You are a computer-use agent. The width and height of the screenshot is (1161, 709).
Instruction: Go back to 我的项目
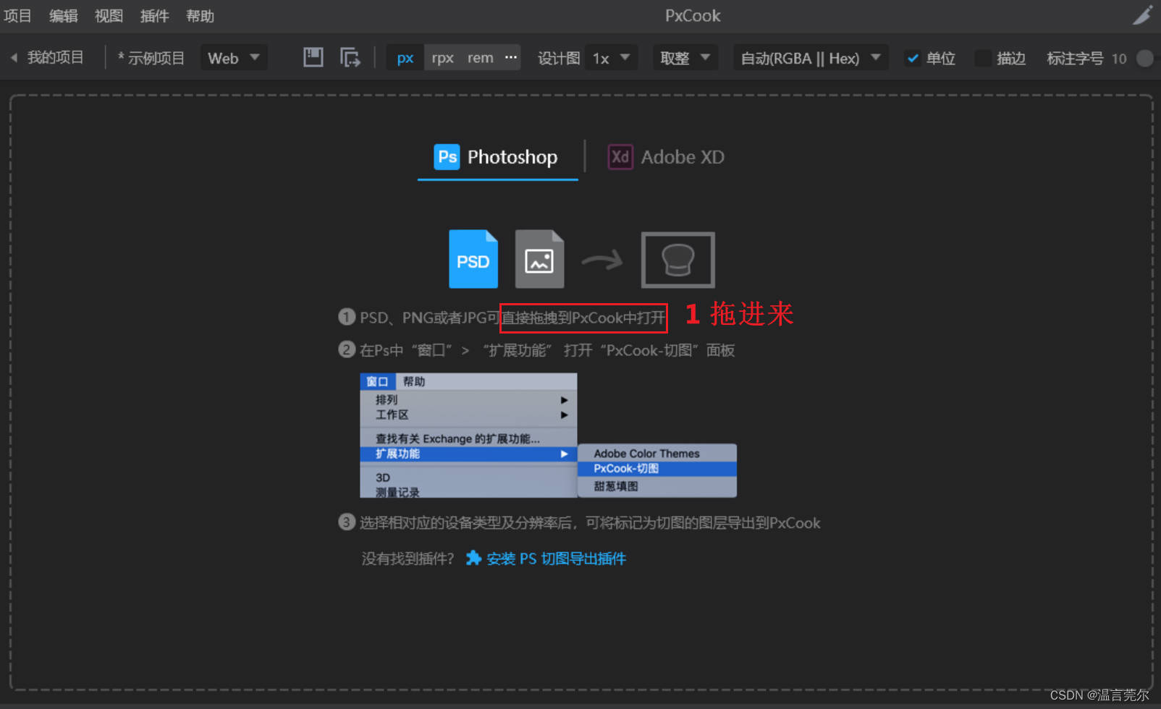tap(55, 57)
